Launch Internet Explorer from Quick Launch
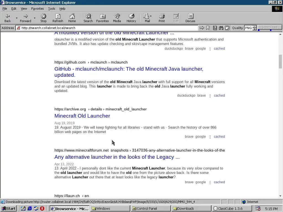 [30, 209]
